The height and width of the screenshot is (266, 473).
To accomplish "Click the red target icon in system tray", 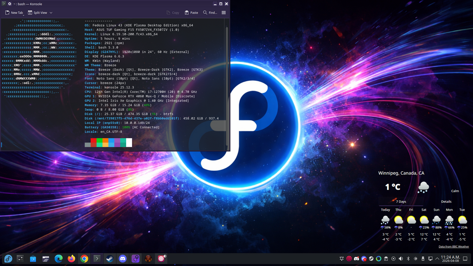I will [349, 259].
